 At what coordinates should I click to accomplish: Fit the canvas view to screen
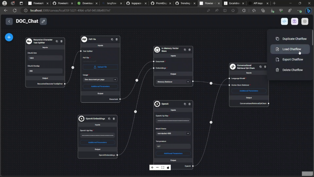163,167
